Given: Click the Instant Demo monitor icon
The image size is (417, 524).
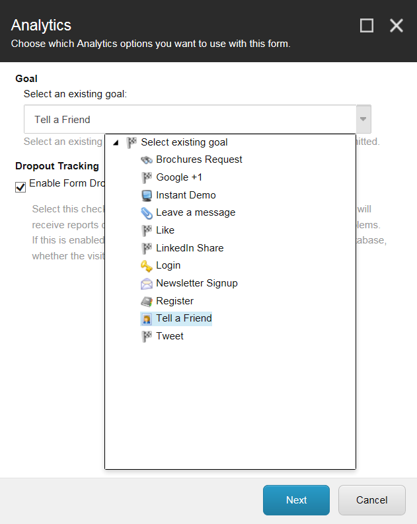Looking at the screenshot, I should pyautogui.click(x=147, y=195).
